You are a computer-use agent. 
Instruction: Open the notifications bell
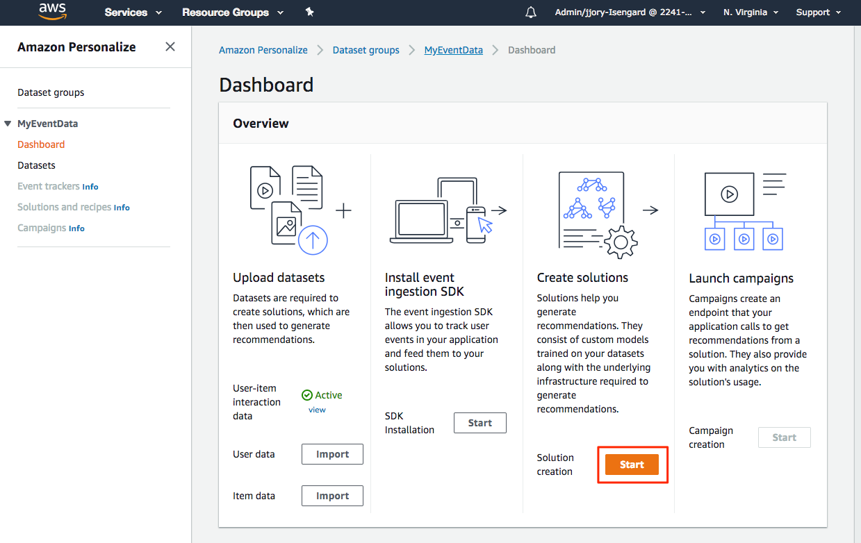pyautogui.click(x=530, y=12)
